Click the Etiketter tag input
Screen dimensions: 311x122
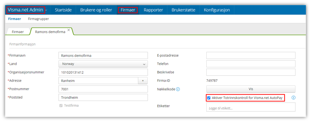coord(251,107)
